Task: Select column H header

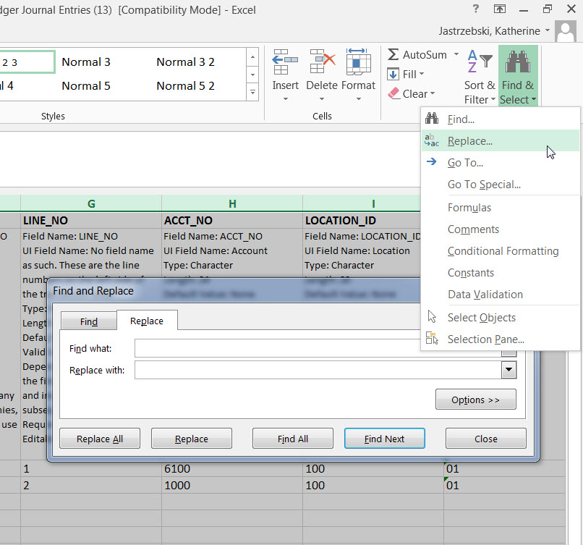Action: click(x=232, y=205)
